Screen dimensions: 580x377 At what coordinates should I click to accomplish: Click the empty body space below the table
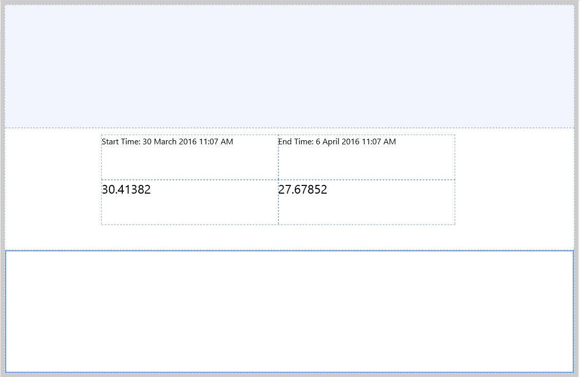click(289, 237)
